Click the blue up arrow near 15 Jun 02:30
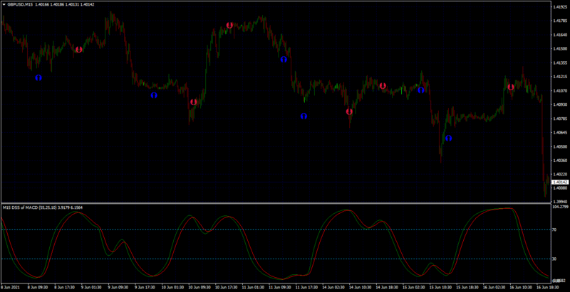Screen dimensions: 570x292 (x=421, y=90)
